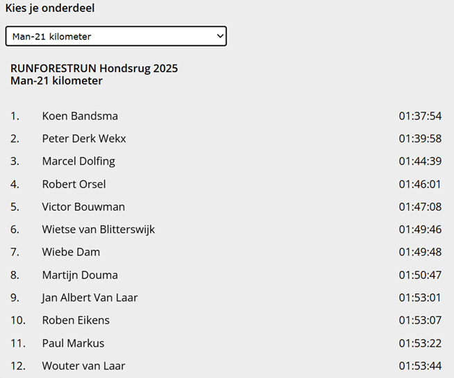The height and width of the screenshot is (378, 454).
Task: Select Jan Albert Van Laar row
Action: 90,298
